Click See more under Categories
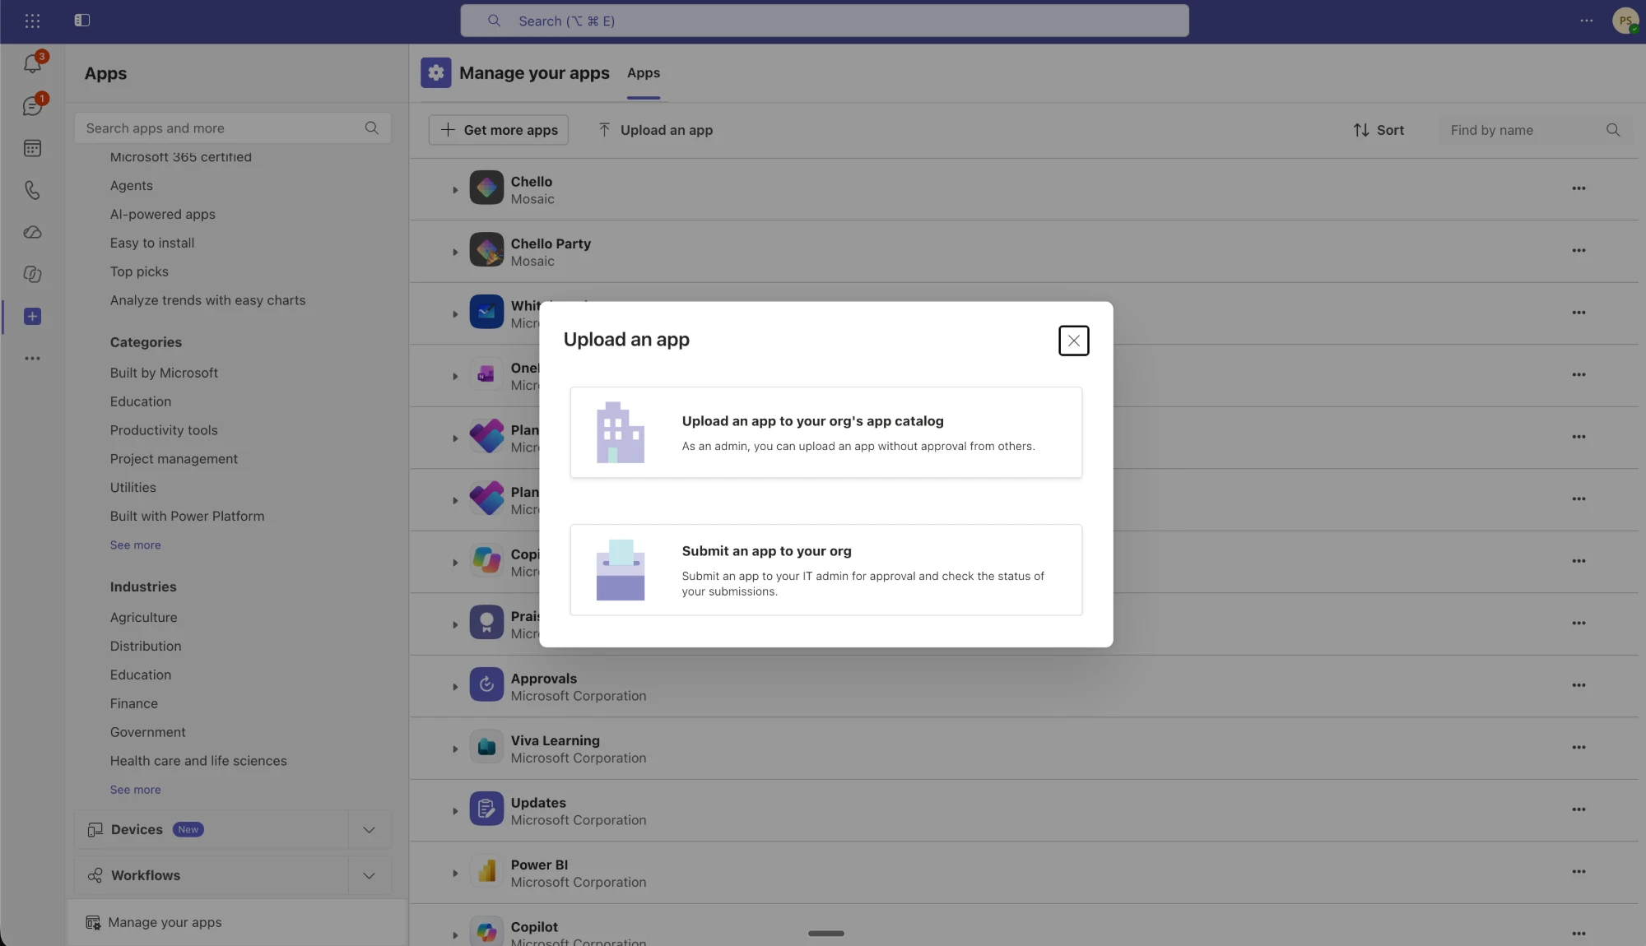1646x946 pixels. click(x=135, y=545)
